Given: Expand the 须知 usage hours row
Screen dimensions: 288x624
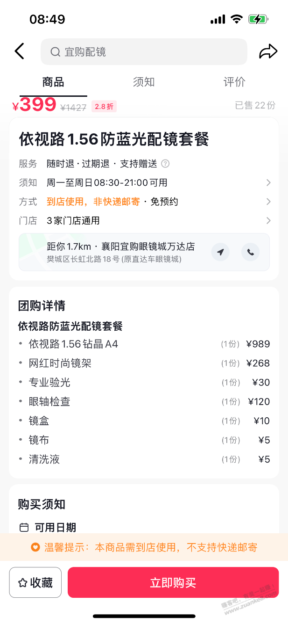Looking at the screenshot, I should coord(145,182).
